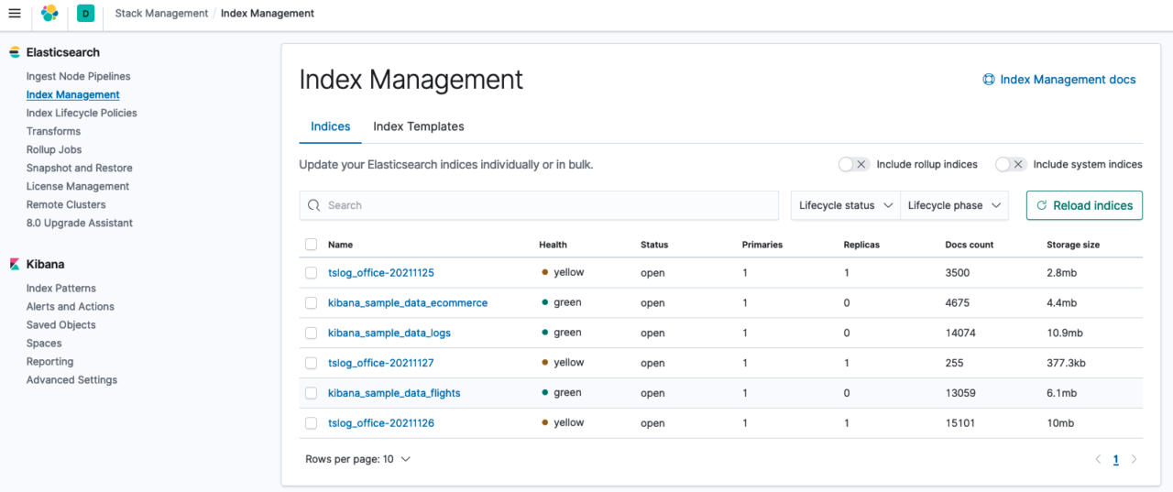Click the reload icon on Reload indices
The height and width of the screenshot is (492, 1173).
1042,205
